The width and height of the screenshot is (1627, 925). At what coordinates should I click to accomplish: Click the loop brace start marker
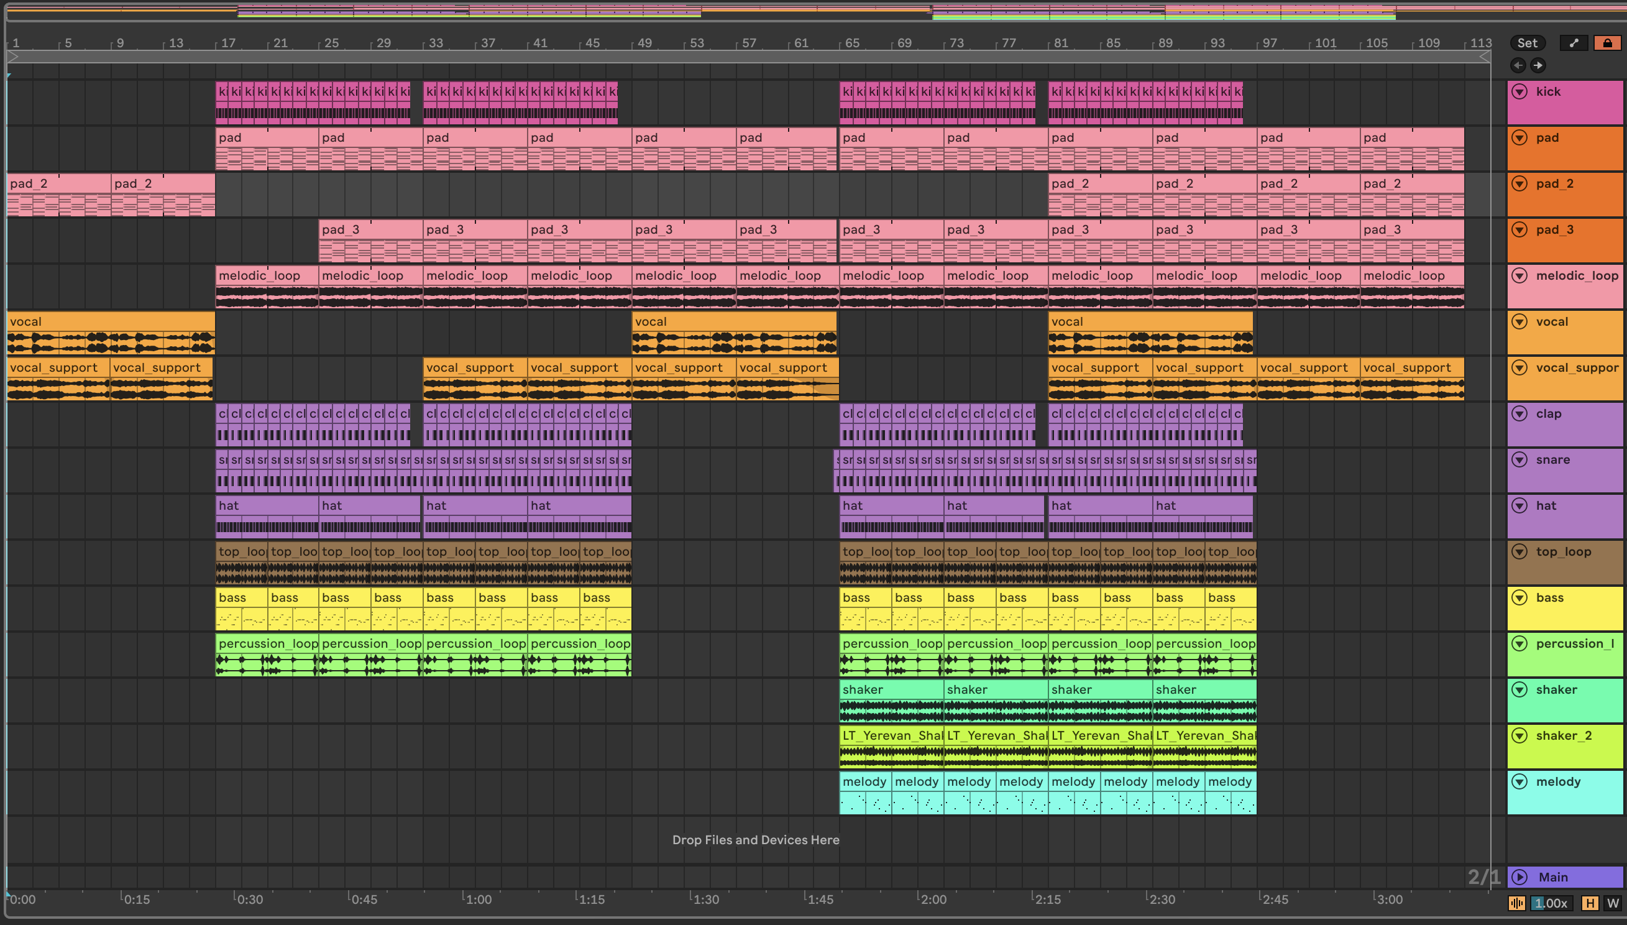pyautogui.click(x=12, y=57)
